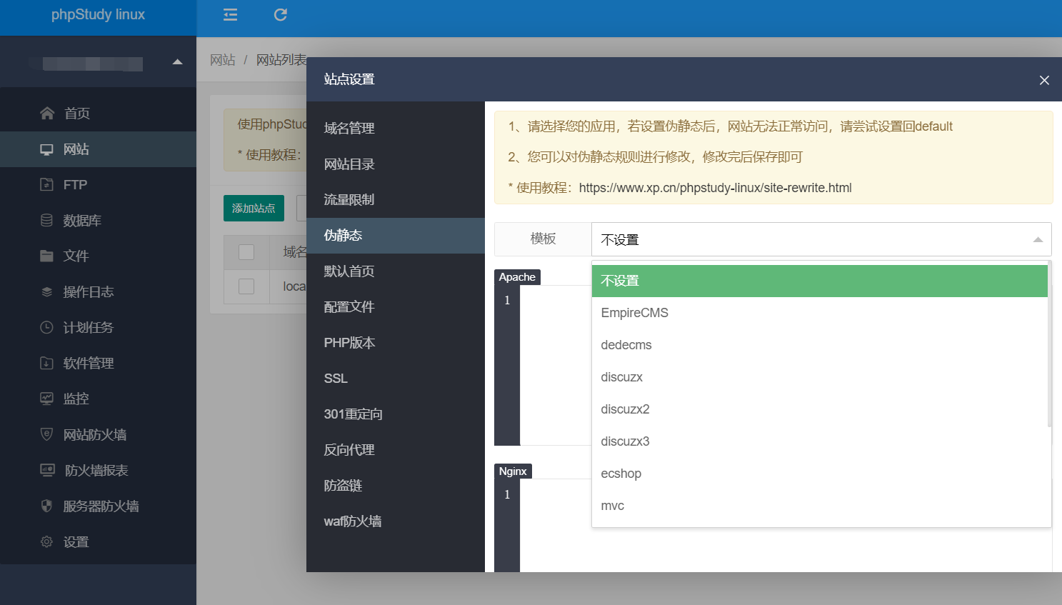The width and height of the screenshot is (1062, 605).
Task: Open the 域名管理 tab in site settings
Action: coord(349,129)
